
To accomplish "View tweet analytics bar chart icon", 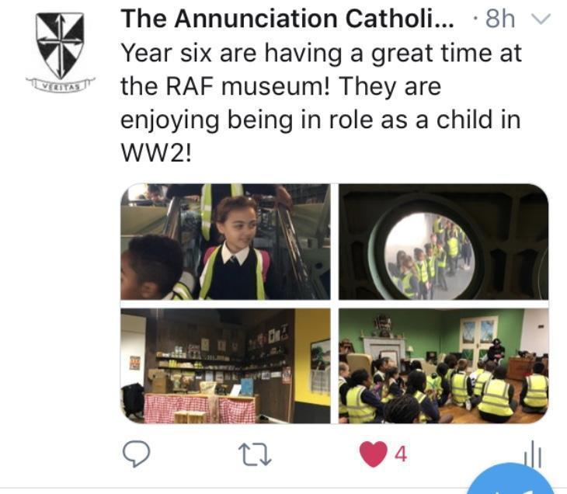I will 534,454.
